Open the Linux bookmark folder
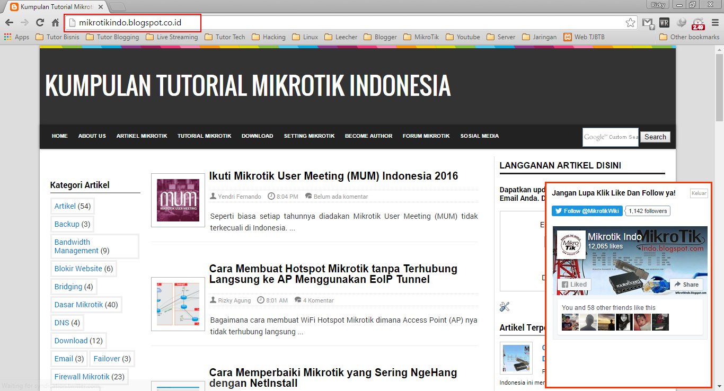 point(305,37)
